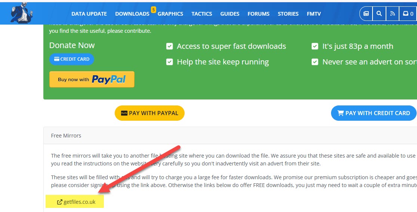
Task: Click the Downloads notification badge
Action: click(153, 9)
